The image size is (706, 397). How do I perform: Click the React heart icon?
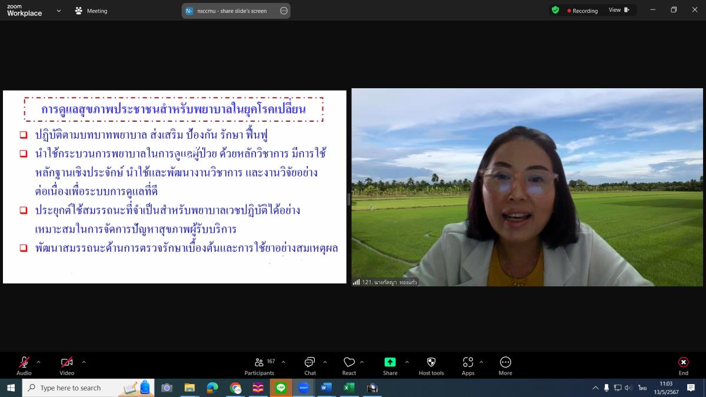click(349, 365)
